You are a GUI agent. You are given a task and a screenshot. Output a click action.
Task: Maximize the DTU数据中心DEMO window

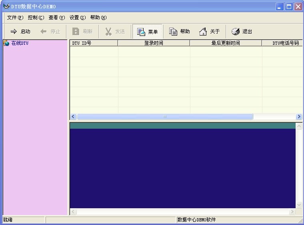pos(289,6)
